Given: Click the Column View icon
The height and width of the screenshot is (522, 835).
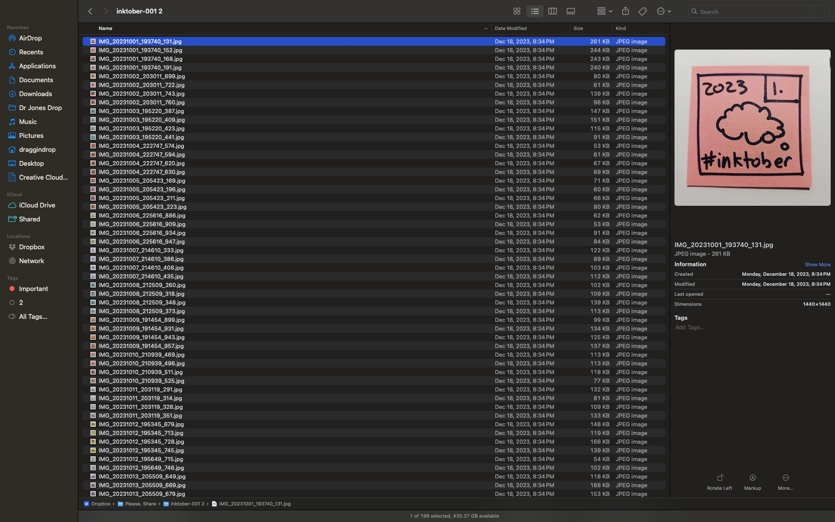Looking at the screenshot, I should (552, 11).
